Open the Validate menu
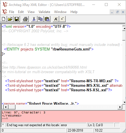Screen dimensions: 126x133 [44, 12]
